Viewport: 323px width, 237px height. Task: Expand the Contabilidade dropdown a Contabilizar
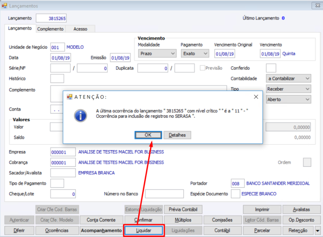coord(288,78)
